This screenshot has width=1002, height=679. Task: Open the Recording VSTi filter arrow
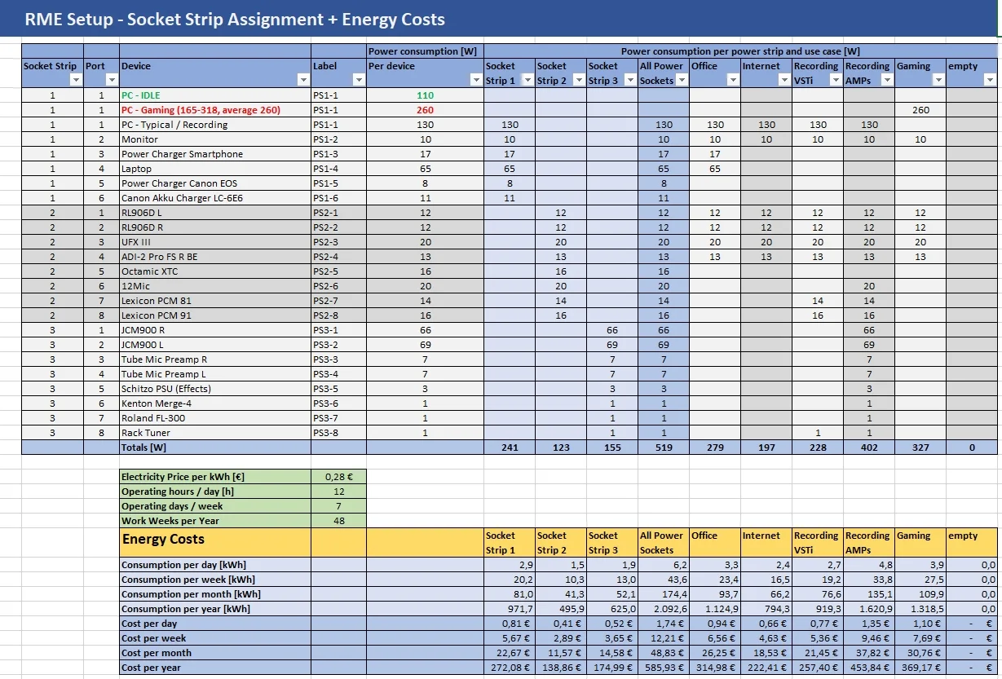pyautogui.click(x=836, y=81)
